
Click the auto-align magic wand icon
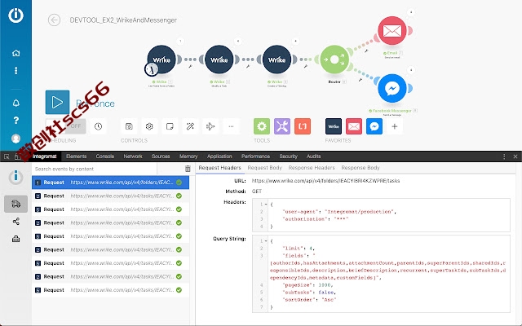click(x=190, y=126)
